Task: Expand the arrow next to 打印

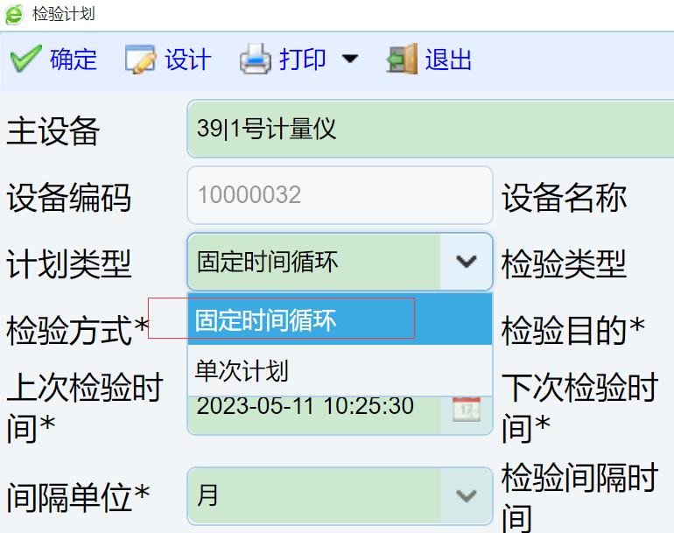Action: pos(349,60)
